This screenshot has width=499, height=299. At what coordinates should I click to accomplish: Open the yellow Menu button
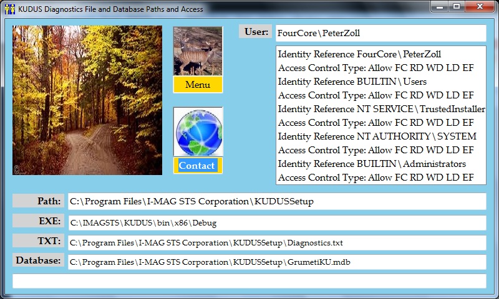[x=198, y=85]
